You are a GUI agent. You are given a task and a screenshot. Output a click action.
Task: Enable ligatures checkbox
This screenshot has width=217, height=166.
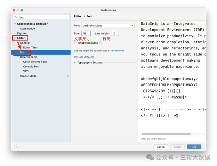tap(76, 43)
